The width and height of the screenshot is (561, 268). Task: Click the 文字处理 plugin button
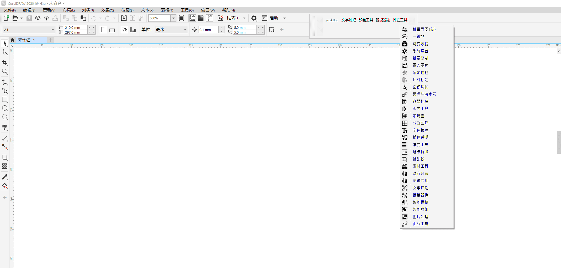coord(349,20)
